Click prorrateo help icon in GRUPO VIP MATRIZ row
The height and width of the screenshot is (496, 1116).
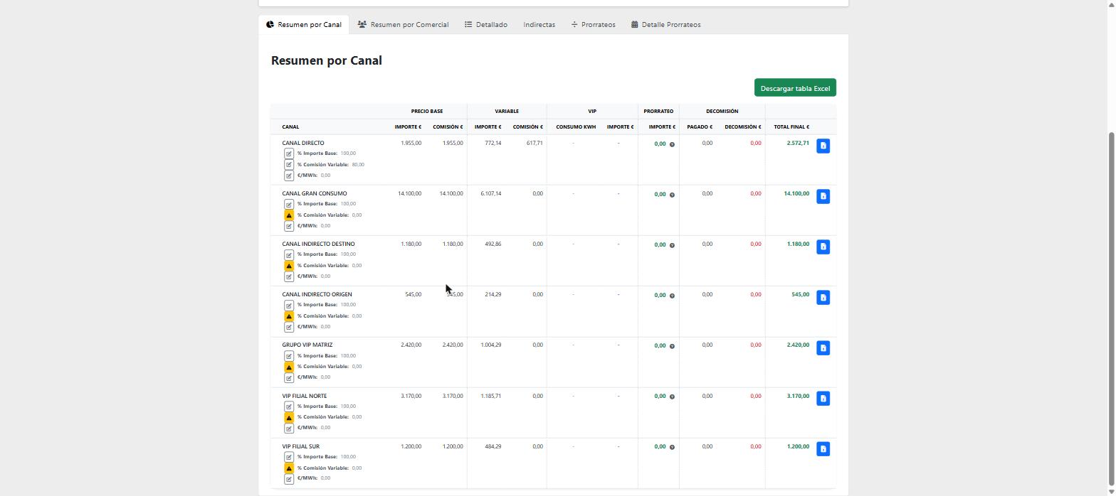coord(672,346)
